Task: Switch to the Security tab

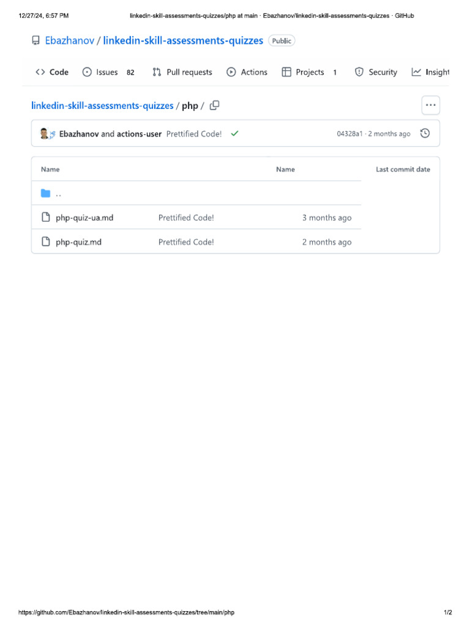Action: point(376,72)
